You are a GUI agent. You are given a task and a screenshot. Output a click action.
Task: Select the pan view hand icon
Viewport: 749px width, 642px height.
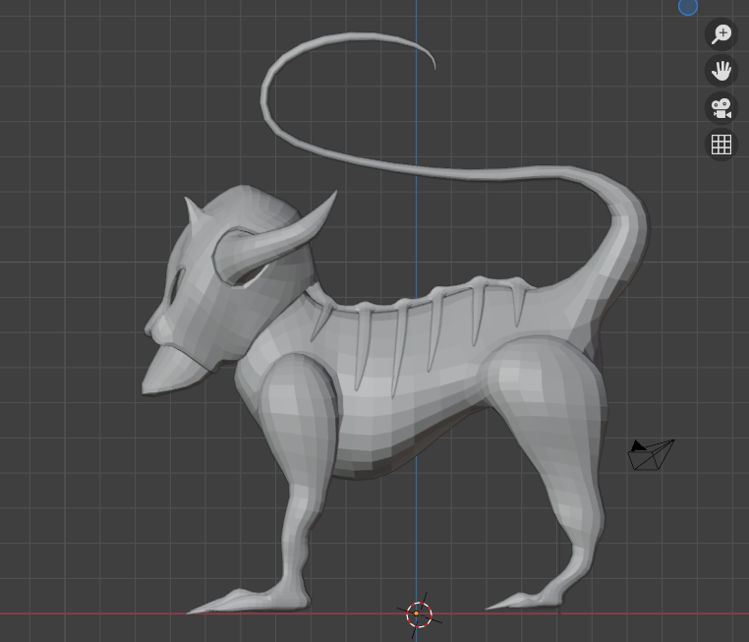(x=721, y=71)
